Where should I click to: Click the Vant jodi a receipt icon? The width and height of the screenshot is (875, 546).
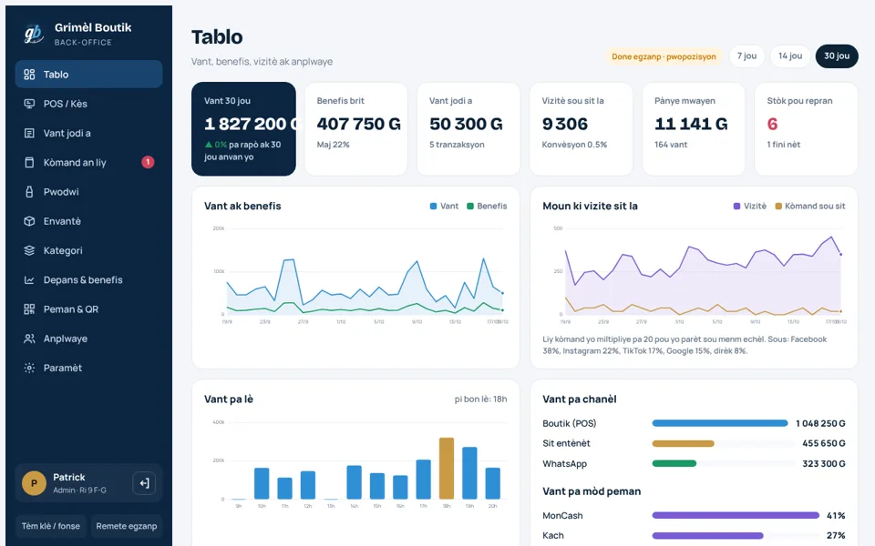pyautogui.click(x=29, y=133)
